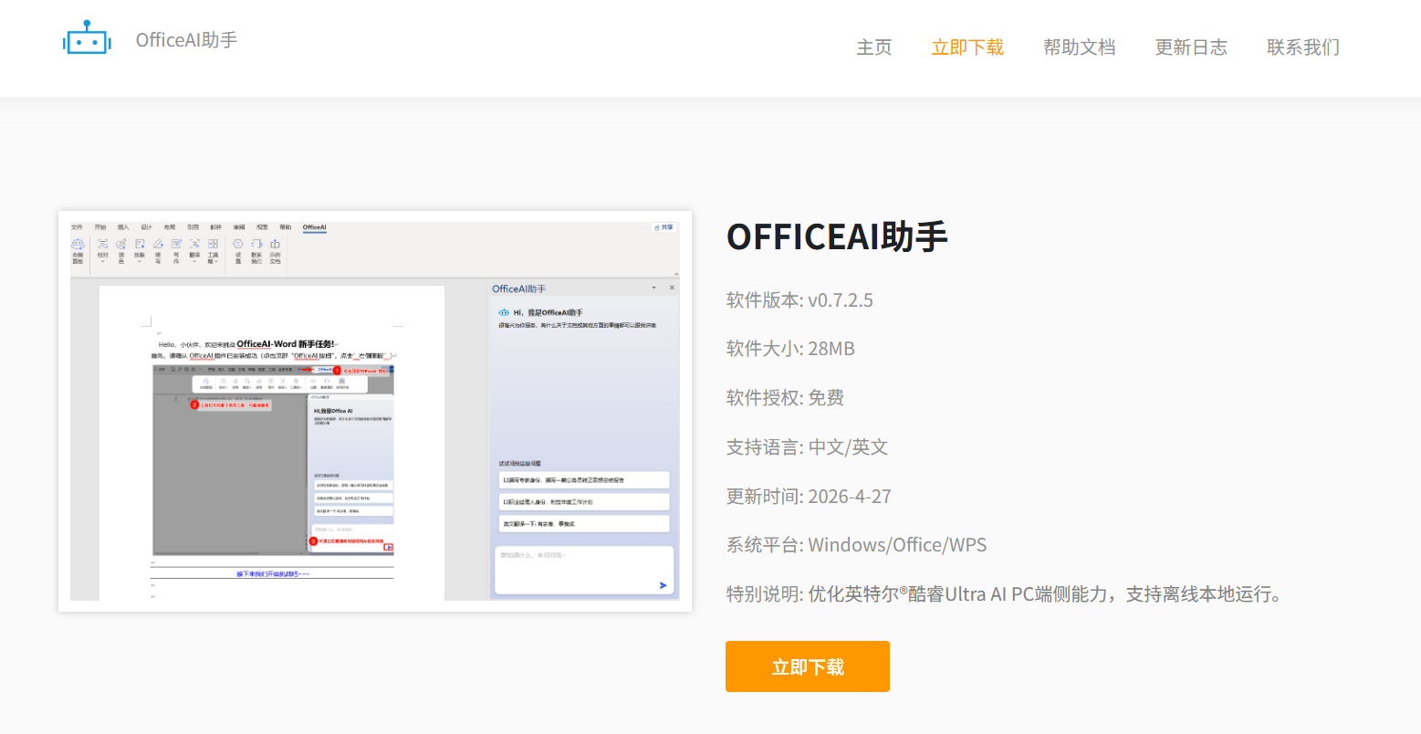This screenshot has width=1421, height=734.
Task: Click the 以职业经理人身份 suggestion in preview
Action: [584, 502]
